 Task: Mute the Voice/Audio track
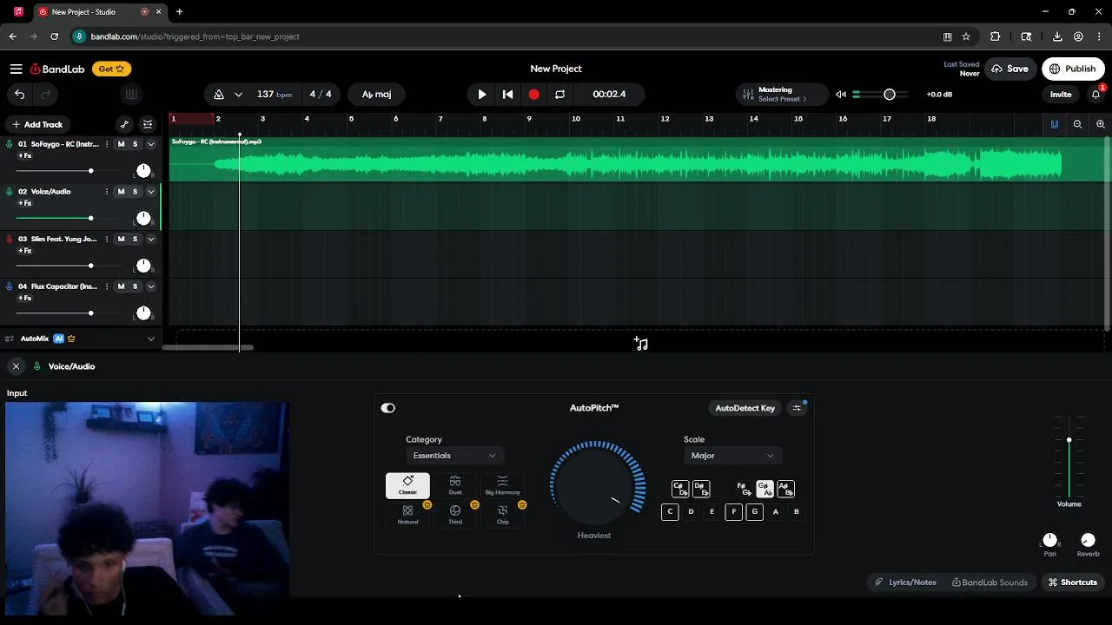point(121,192)
